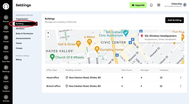Open the Floor Plan icon
This screenshot has width=189, height=104.
[6, 57]
